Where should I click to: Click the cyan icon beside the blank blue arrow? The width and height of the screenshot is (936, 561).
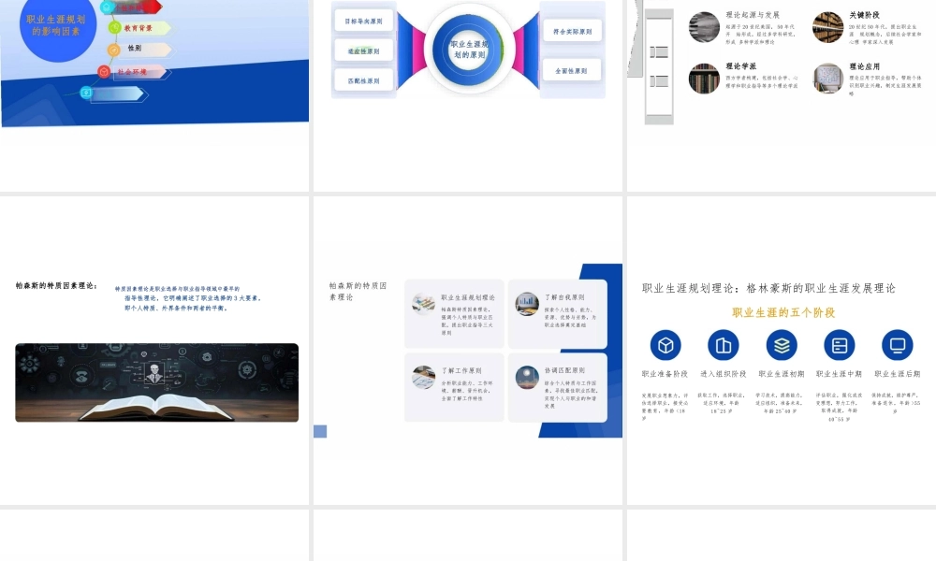pyautogui.click(x=86, y=93)
